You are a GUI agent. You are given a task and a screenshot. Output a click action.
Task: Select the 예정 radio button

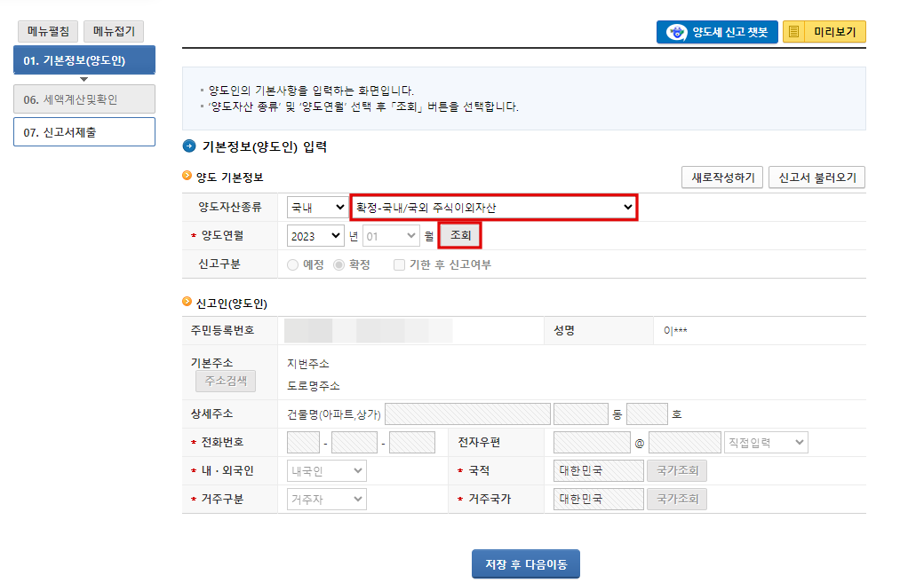tap(295, 264)
